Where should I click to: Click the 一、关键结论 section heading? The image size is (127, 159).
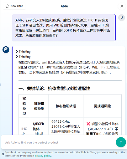point(54,88)
